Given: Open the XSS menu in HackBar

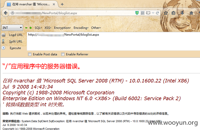Looking at the screenshot, I should point(48,28).
